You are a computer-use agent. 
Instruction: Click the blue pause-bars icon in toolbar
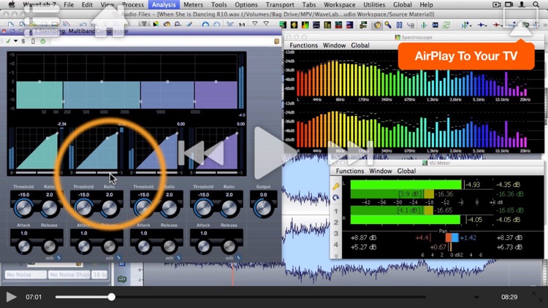pos(399,25)
